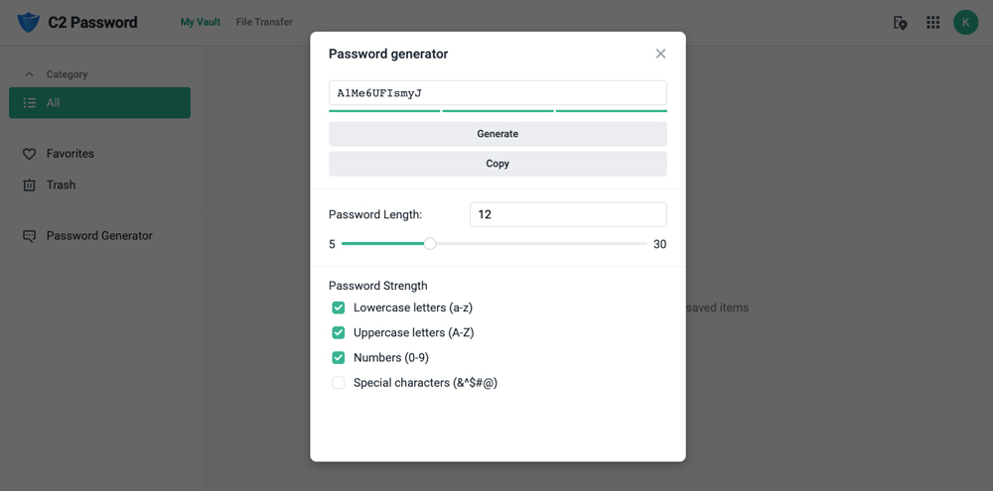Click the Copy button

tap(497, 164)
